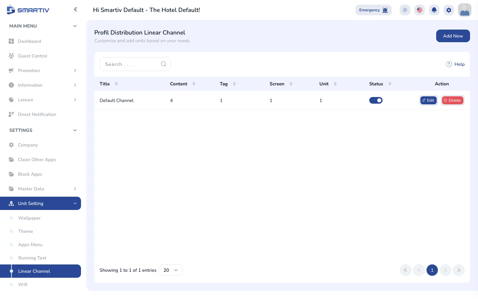Open language selector flag icon
Image resolution: width=478 pixels, height=299 pixels.
420,10
